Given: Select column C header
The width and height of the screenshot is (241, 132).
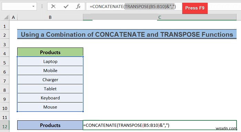Looking at the screenshot, I should tap(160, 17).
